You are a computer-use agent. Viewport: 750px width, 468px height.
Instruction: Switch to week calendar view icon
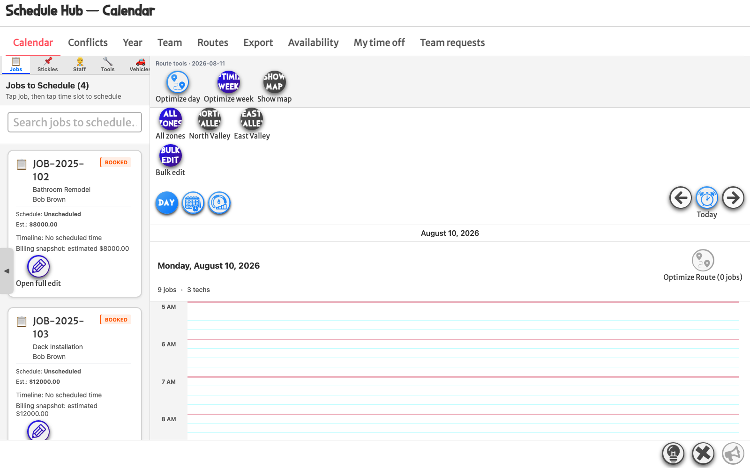point(193,203)
